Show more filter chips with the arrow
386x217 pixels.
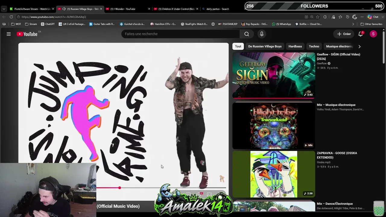(x=359, y=46)
